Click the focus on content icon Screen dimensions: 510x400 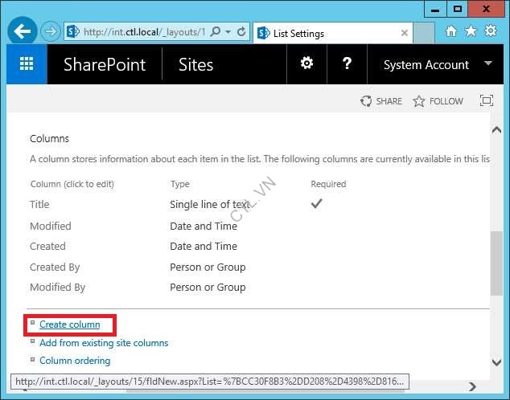click(x=486, y=101)
